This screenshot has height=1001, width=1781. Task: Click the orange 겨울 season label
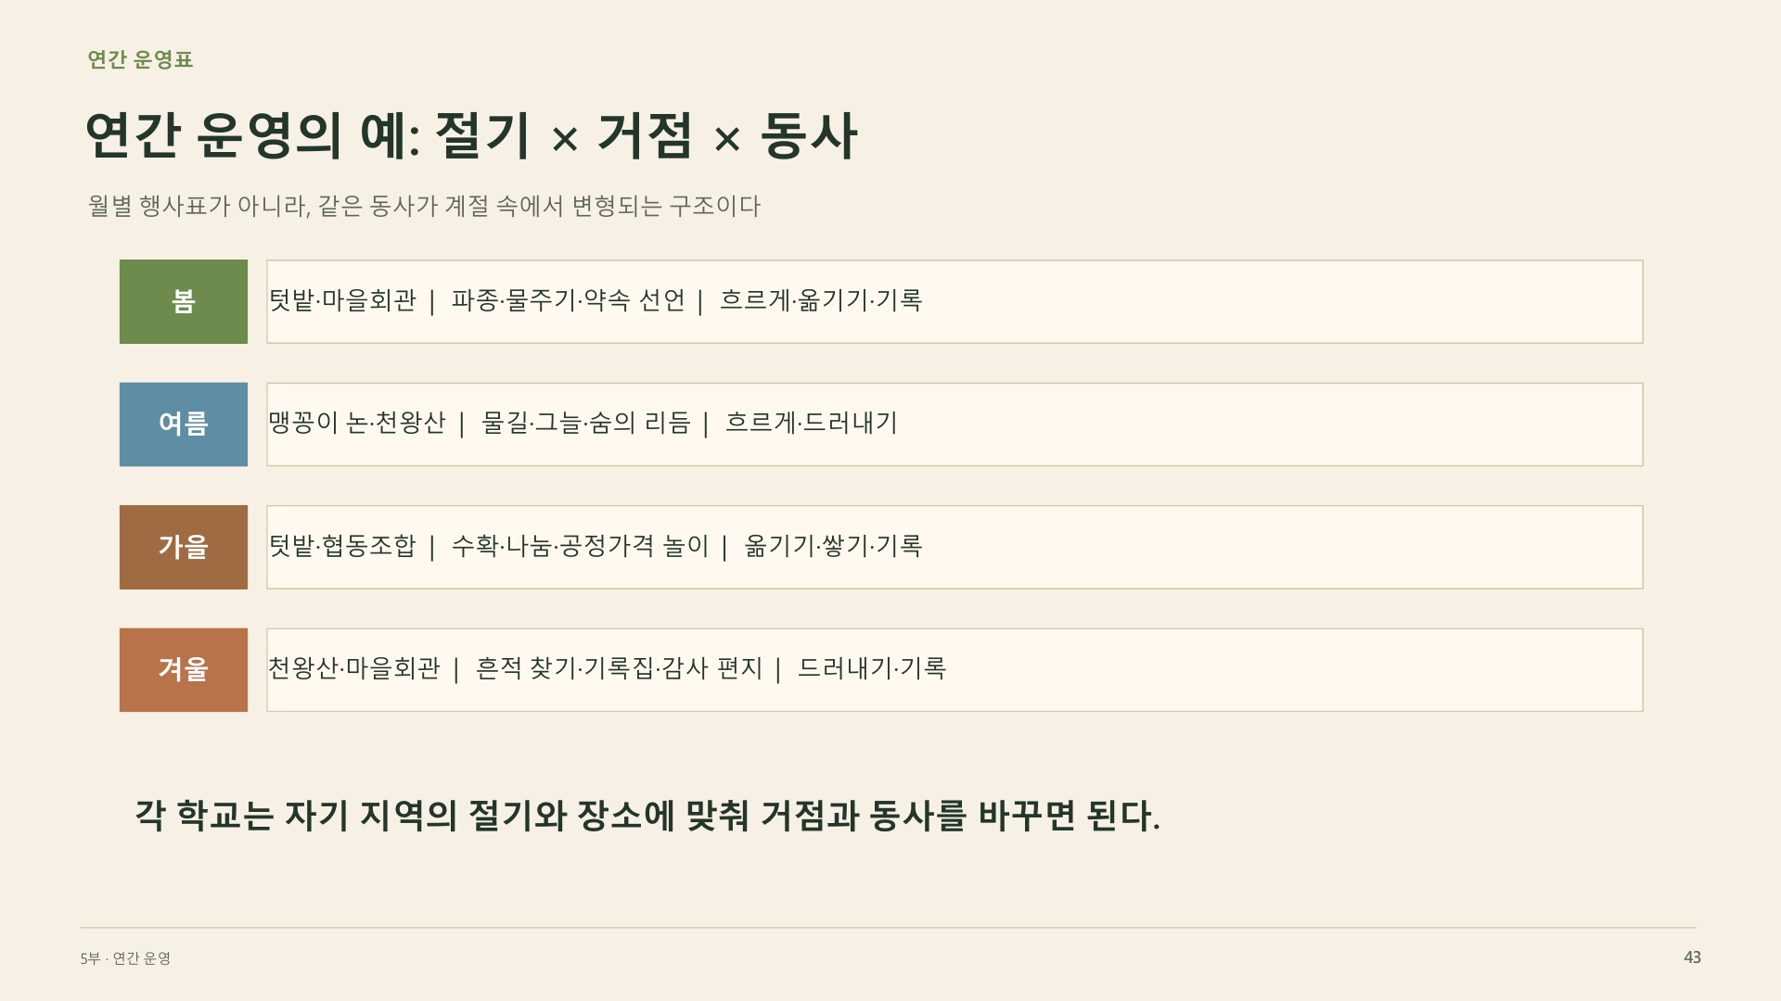click(184, 670)
